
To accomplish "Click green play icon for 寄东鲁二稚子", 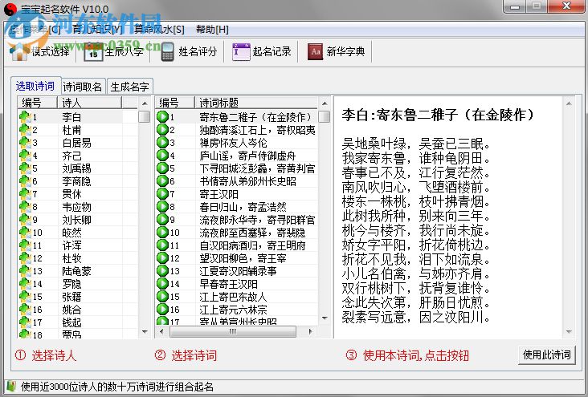I will [x=163, y=117].
